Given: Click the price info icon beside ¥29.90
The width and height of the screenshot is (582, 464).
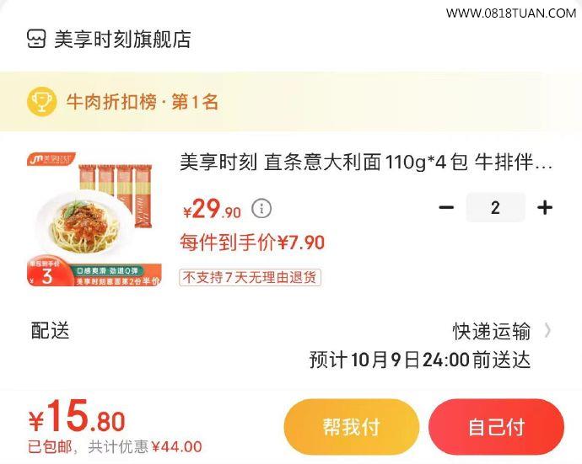Looking at the screenshot, I should (x=261, y=208).
